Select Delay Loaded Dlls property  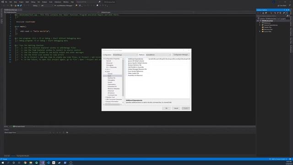click(x=133, y=73)
